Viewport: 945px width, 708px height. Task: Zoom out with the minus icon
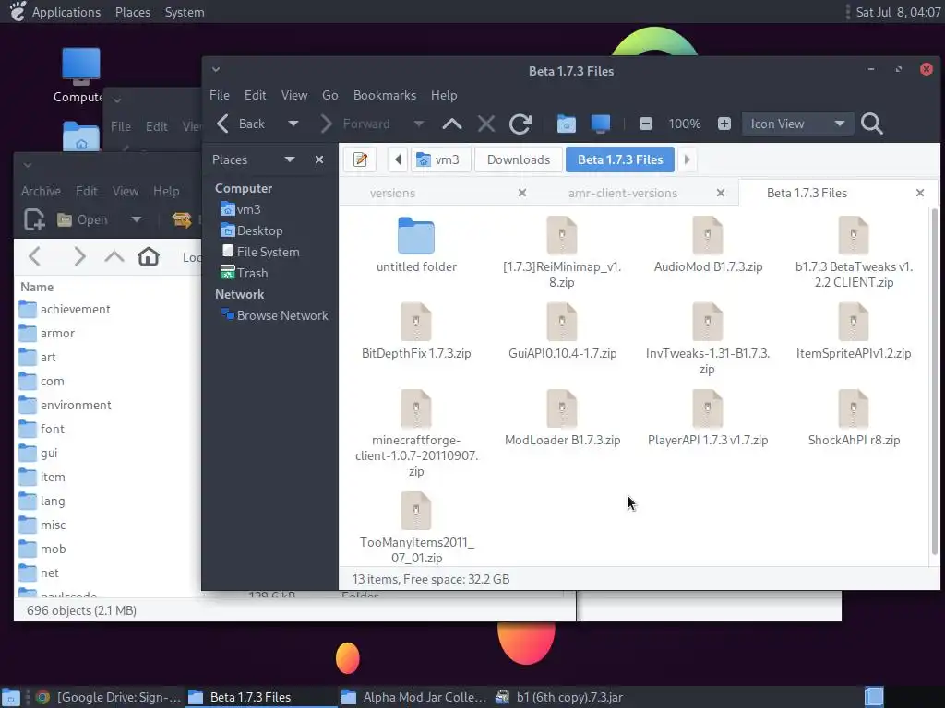click(645, 124)
